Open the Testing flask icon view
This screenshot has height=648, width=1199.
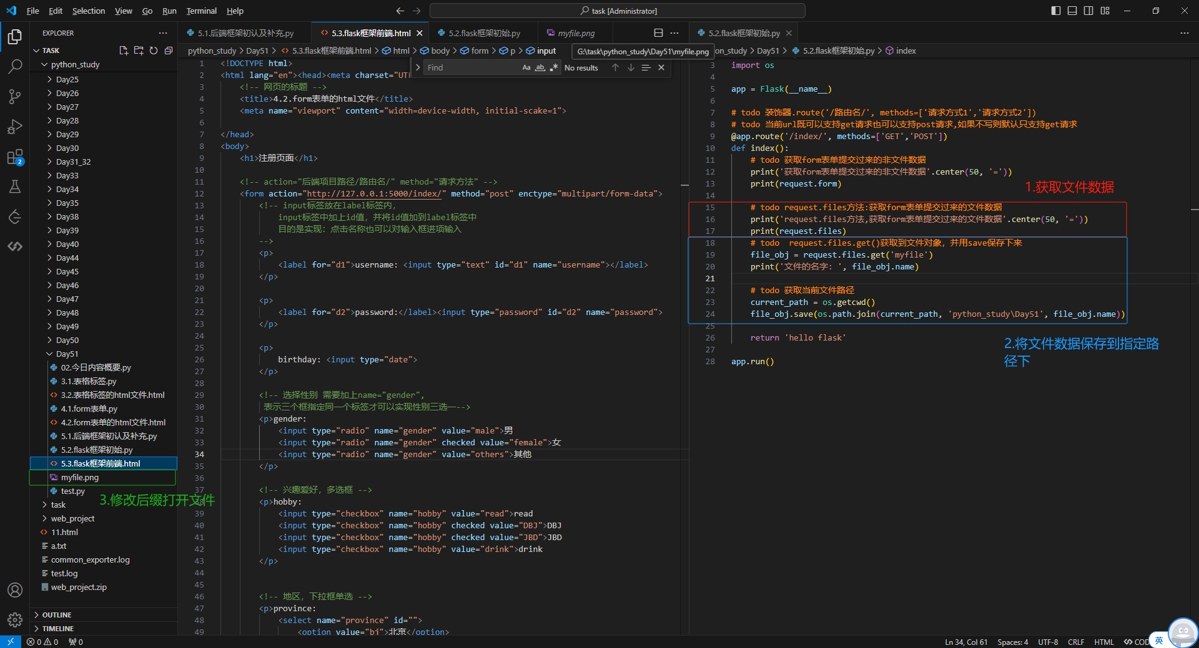[15, 186]
